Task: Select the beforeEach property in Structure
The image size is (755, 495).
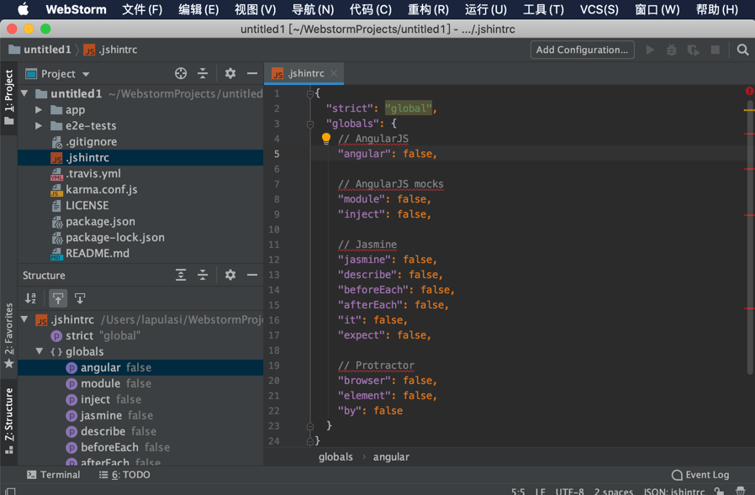Action: (140, 447)
